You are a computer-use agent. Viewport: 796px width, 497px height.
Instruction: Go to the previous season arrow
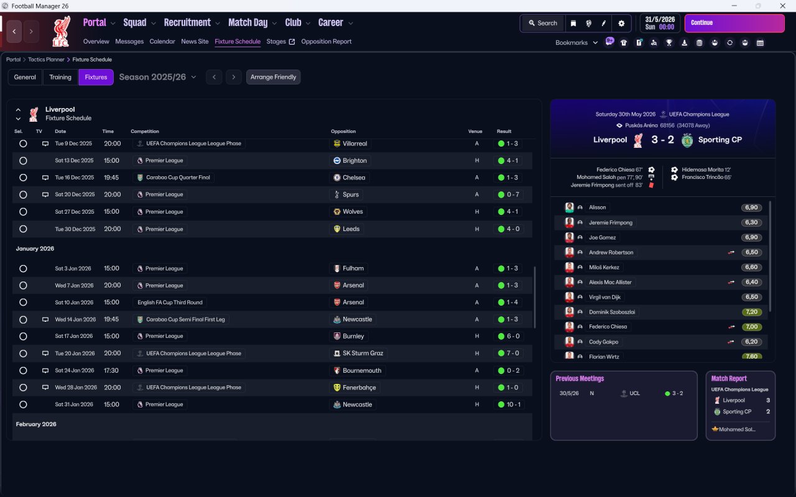point(214,77)
